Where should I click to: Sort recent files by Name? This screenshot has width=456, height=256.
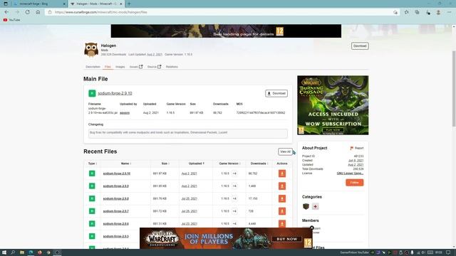coord(126,164)
